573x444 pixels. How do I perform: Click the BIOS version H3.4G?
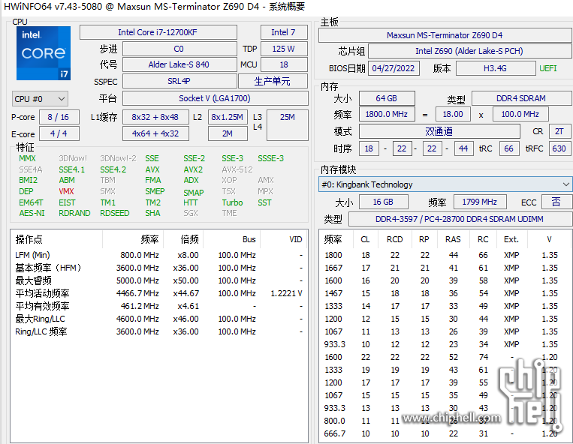point(495,68)
